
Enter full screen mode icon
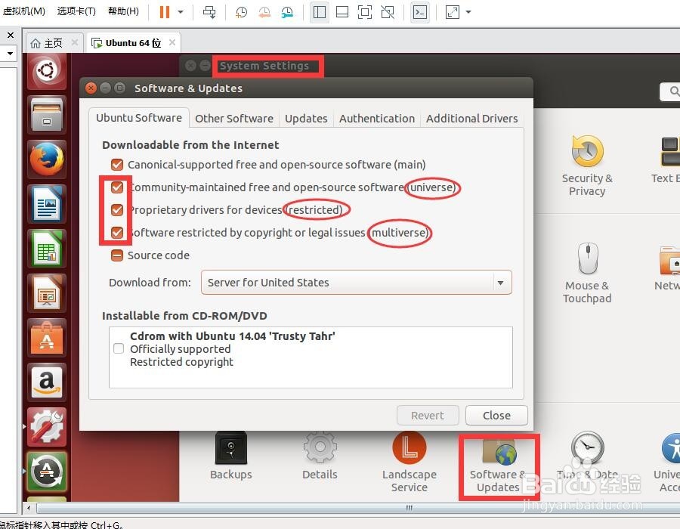365,11
